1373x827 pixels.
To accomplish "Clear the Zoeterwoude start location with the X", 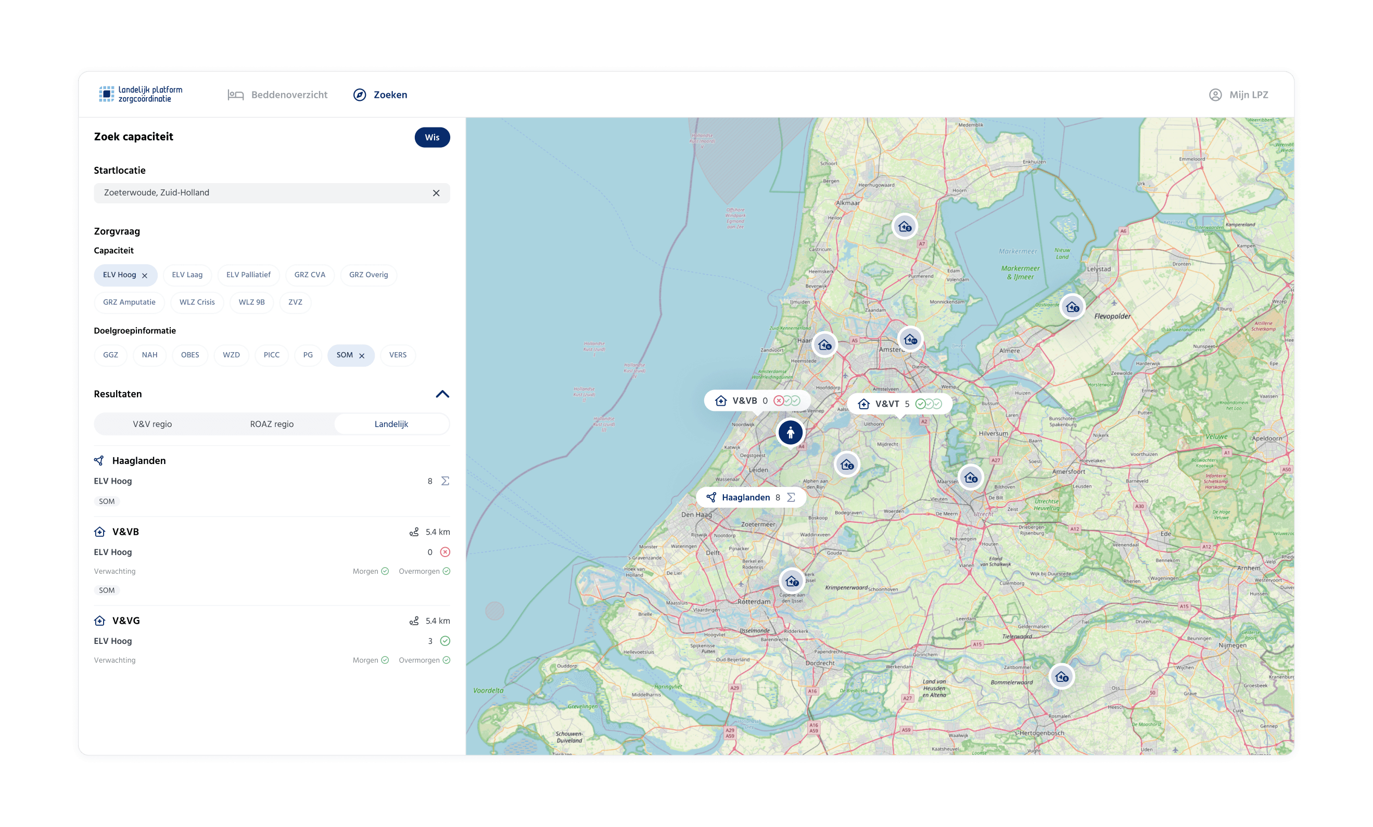I will [x=436, y=192].
